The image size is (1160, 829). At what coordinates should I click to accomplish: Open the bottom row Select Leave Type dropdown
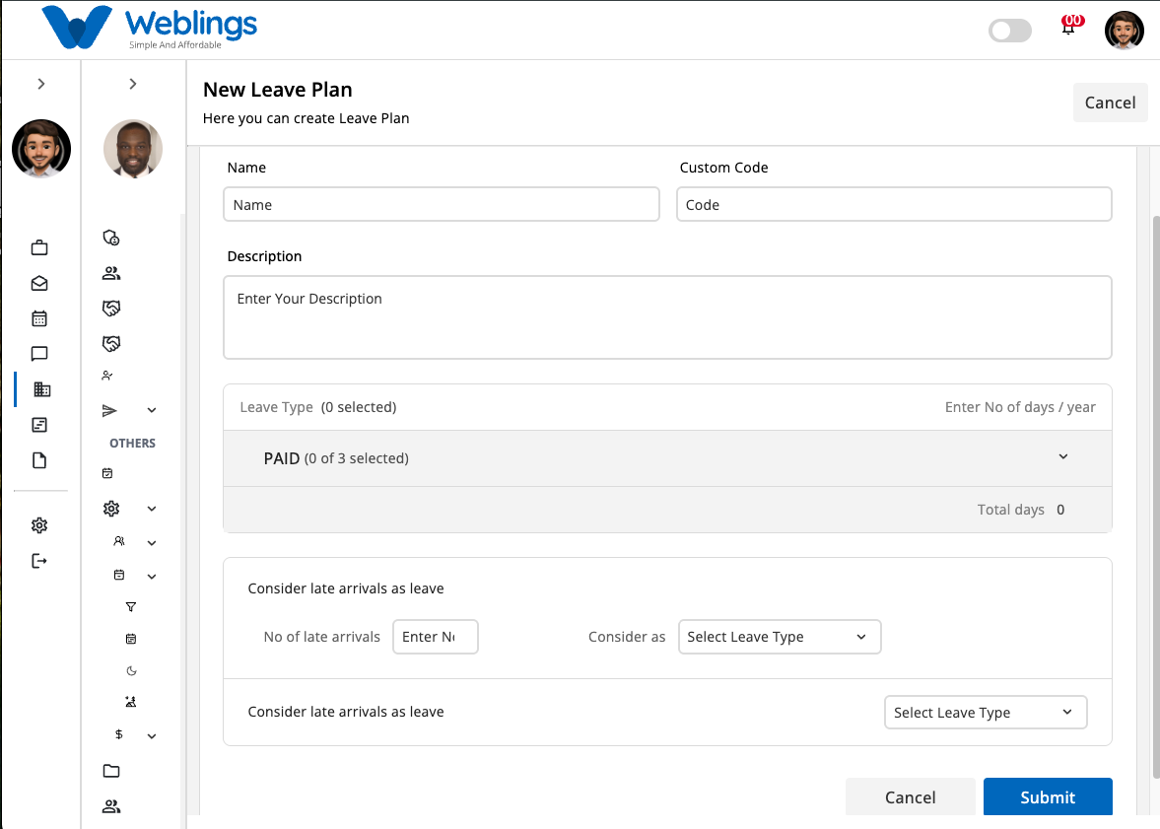coord(986,712)
